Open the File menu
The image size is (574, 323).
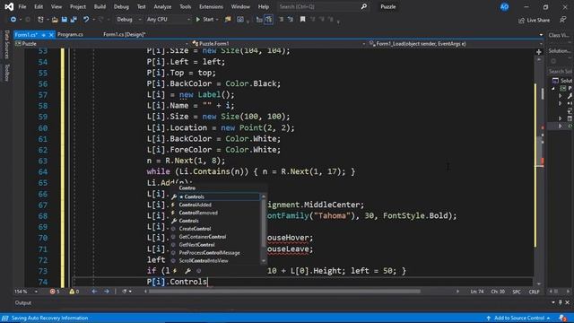tap(22, 6)
